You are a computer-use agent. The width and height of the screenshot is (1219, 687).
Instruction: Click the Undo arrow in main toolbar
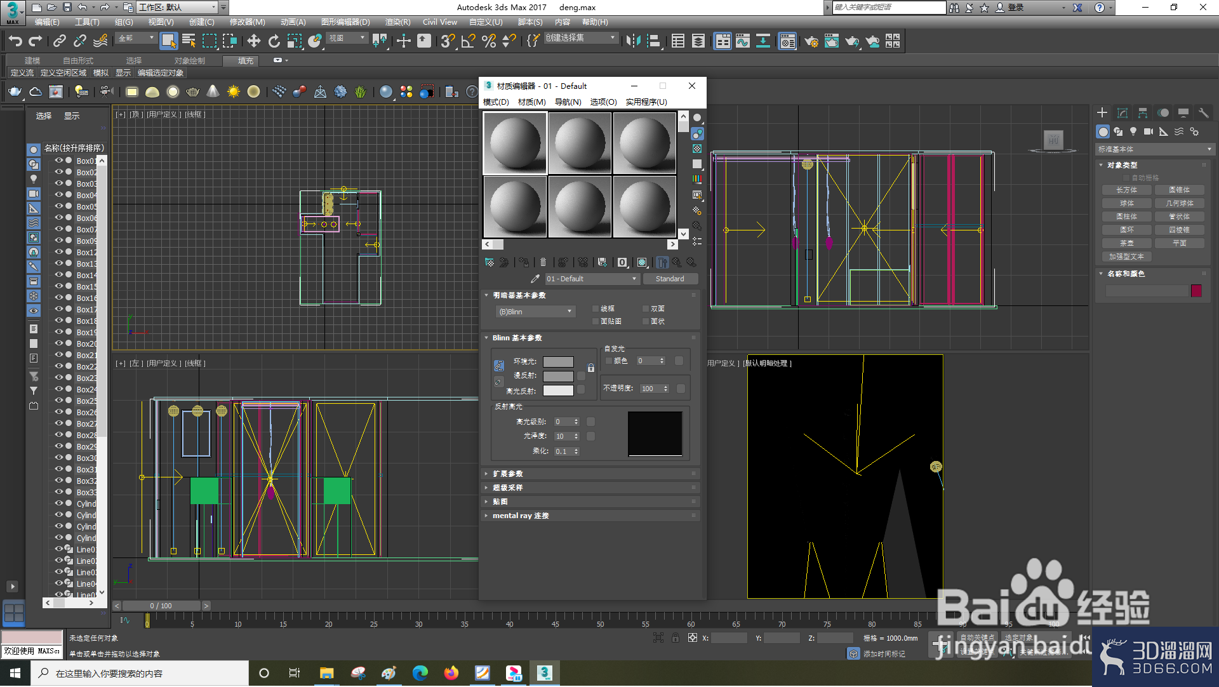tap(15, 41)
